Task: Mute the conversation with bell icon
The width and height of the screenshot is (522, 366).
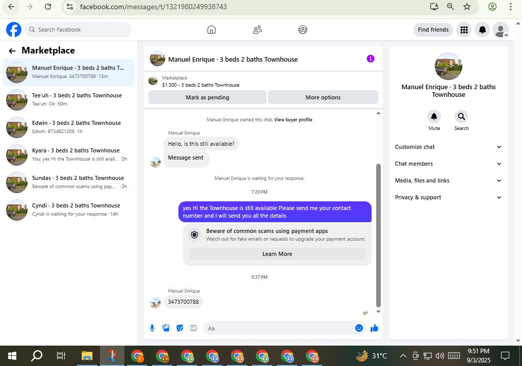Action: [x=434, y=117]
